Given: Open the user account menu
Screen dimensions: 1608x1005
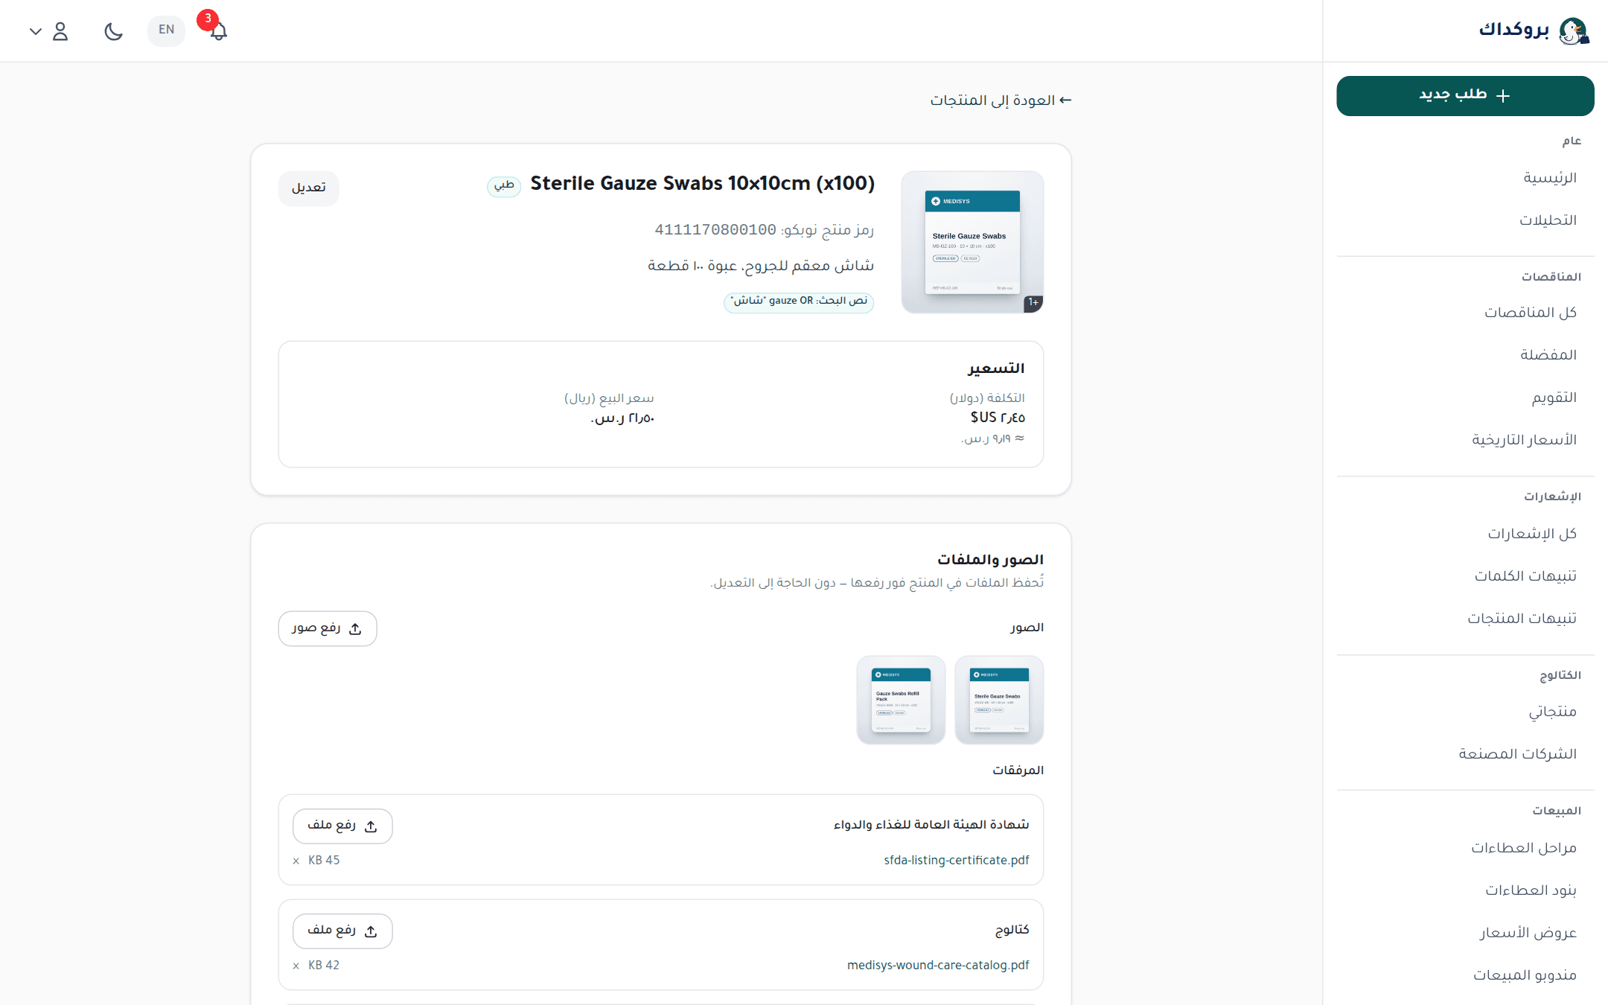Looking at the screenshot, I should [x=49, y=31].
